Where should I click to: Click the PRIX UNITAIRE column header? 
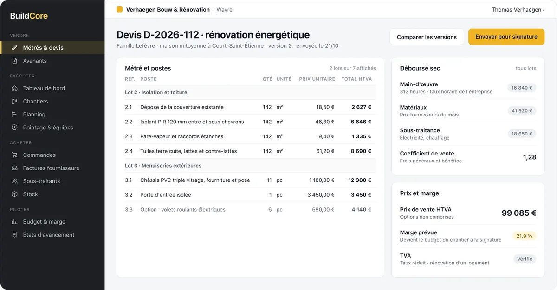pos(317,79)
